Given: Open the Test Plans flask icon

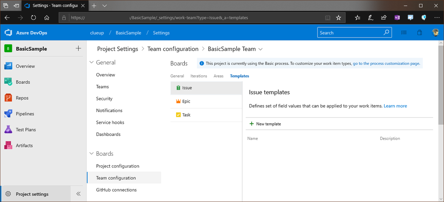Looking at the screenshot, I should pyautogui.click(x=8, y=130).
